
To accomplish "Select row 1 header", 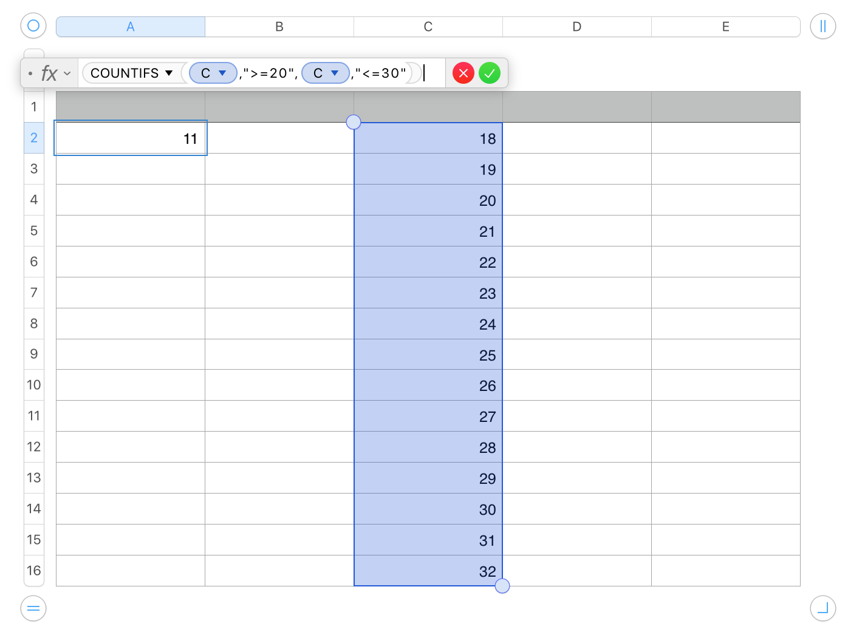I will coord(34,107).
